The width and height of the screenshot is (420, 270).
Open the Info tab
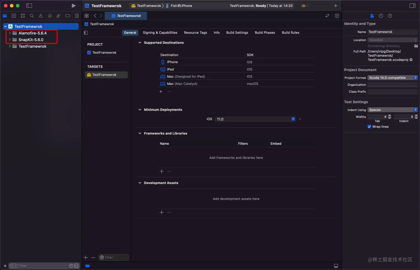[217, 32]
